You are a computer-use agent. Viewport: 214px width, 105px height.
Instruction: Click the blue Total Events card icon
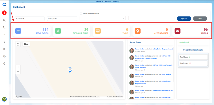[x=18, y=31]
